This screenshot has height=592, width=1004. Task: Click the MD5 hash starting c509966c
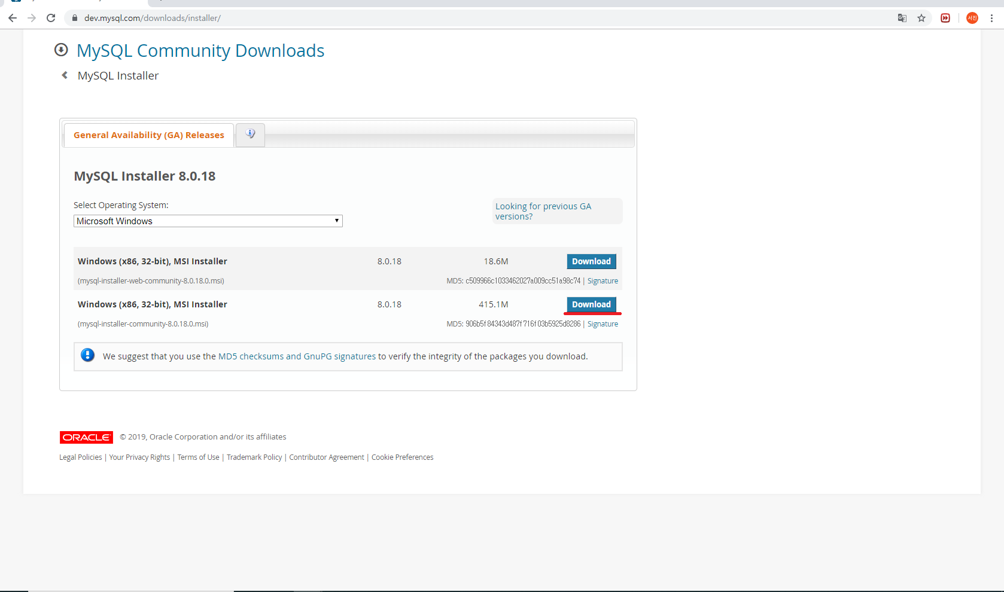tap(523, 281)
